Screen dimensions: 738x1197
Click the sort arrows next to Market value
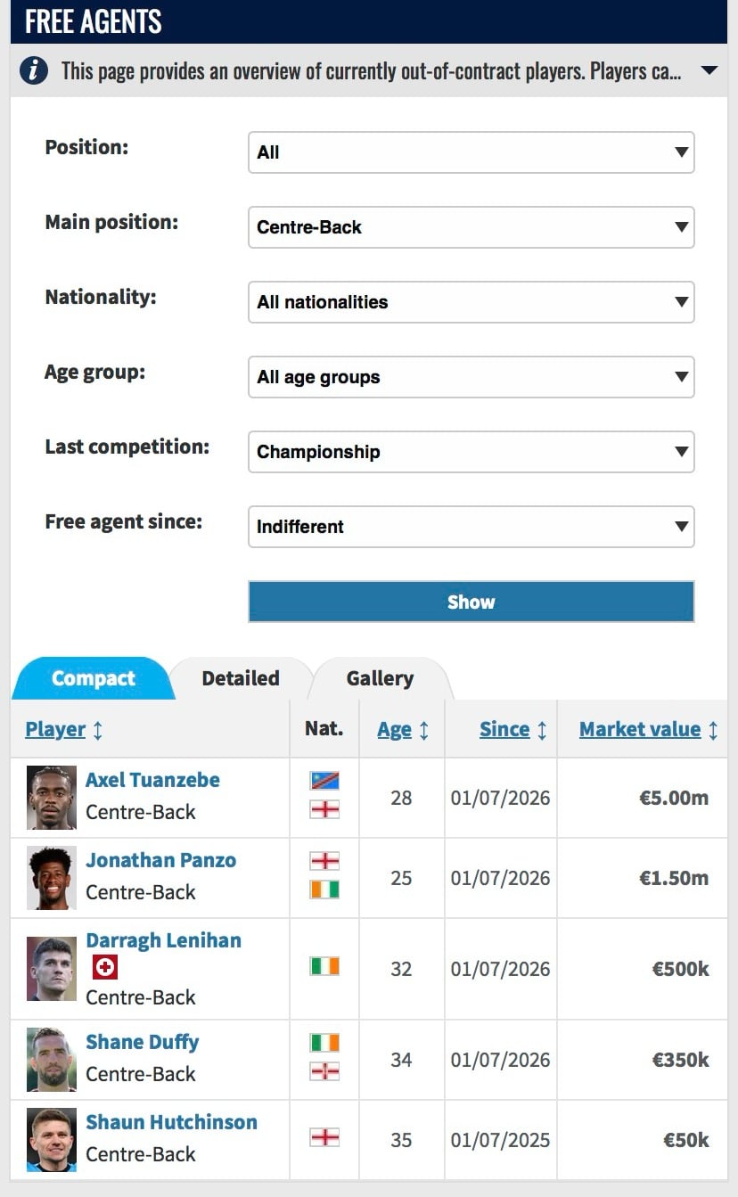[713, 730]
